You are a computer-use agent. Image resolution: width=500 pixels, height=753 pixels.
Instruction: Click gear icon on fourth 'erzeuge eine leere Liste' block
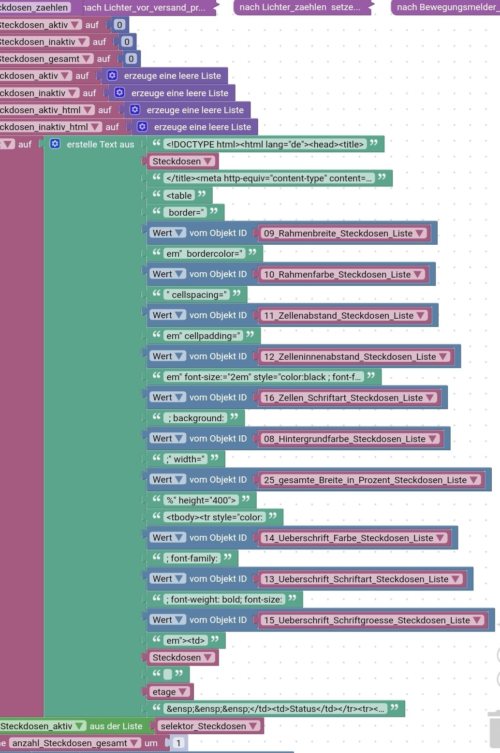click(x=142, y=126)
